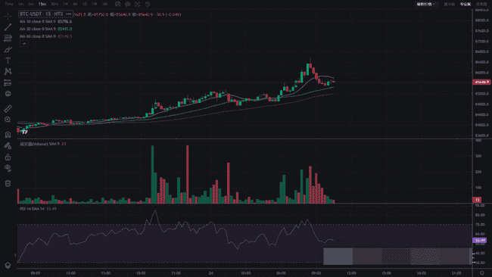This screenshot has height=277, width=492.
Task: Open the ruler measure tool
Action: (x=8, y=108)
